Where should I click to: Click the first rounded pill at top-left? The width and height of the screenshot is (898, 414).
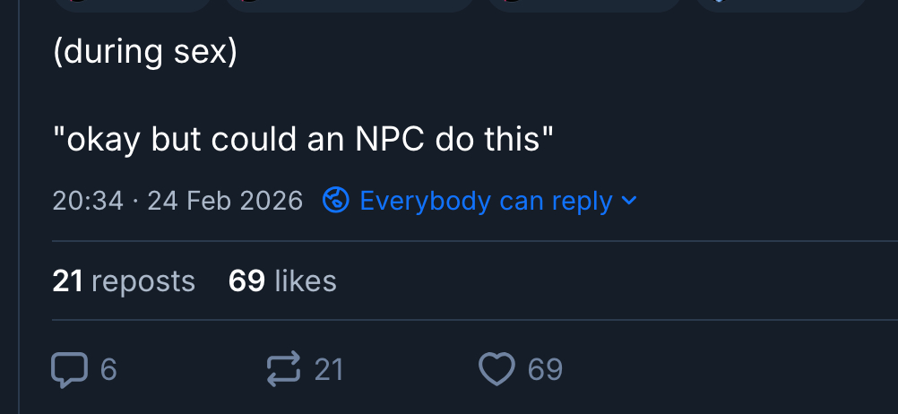point(133,4)
